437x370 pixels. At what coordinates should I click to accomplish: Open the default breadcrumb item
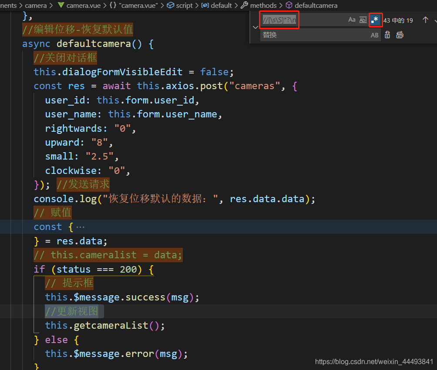click(221, 5)
